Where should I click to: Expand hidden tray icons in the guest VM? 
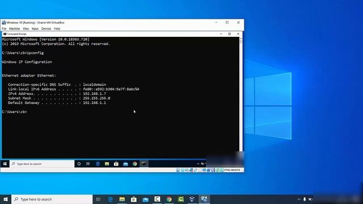[198, 164]
